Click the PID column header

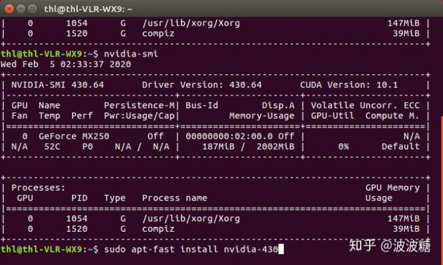[79, 198]
